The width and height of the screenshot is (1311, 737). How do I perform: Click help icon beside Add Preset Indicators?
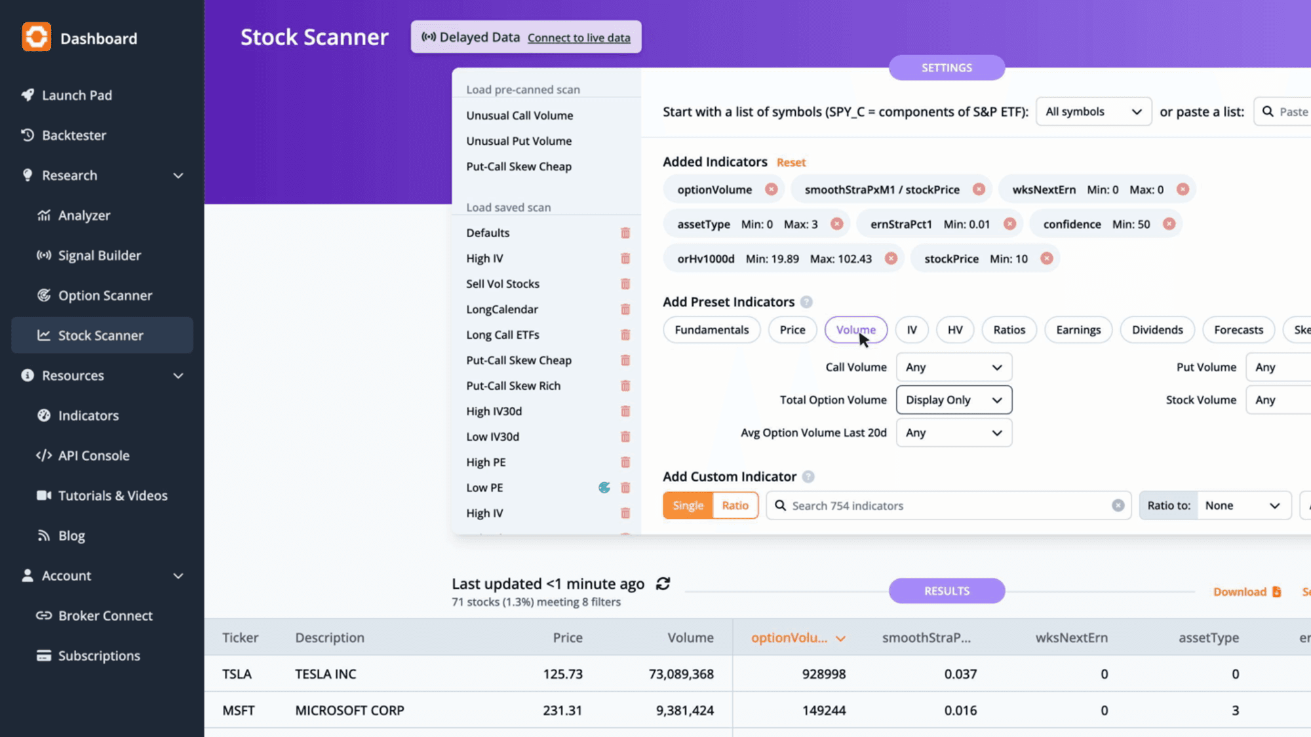(x=807, y=302)
